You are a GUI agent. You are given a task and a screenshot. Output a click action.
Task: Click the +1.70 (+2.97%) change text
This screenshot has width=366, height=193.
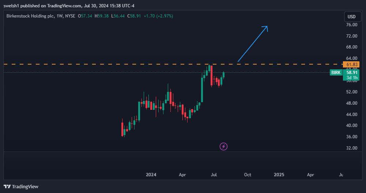click(158, 16)
